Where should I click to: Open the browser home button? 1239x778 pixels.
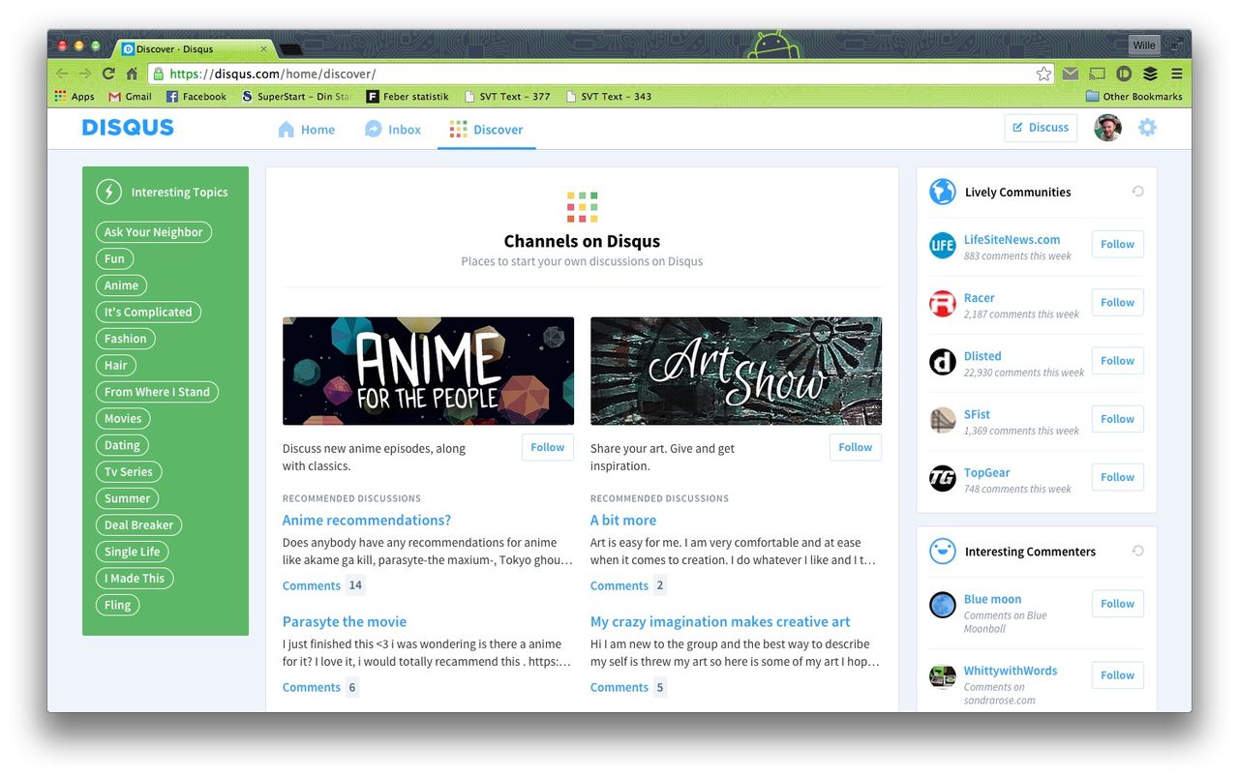pyautogui.click(x=132, y=74)
